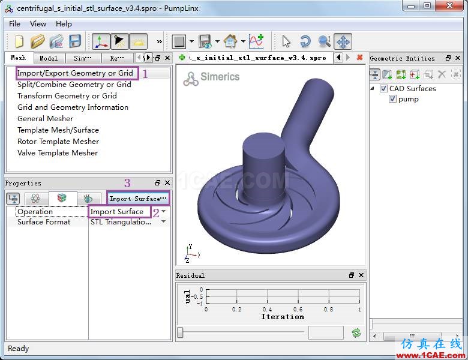Open View menu
The image size is (468, 360).
38,24
